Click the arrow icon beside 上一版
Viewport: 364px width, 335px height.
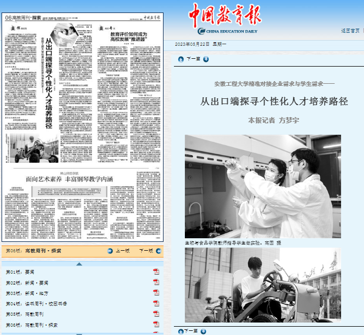(x=110, y=251)
